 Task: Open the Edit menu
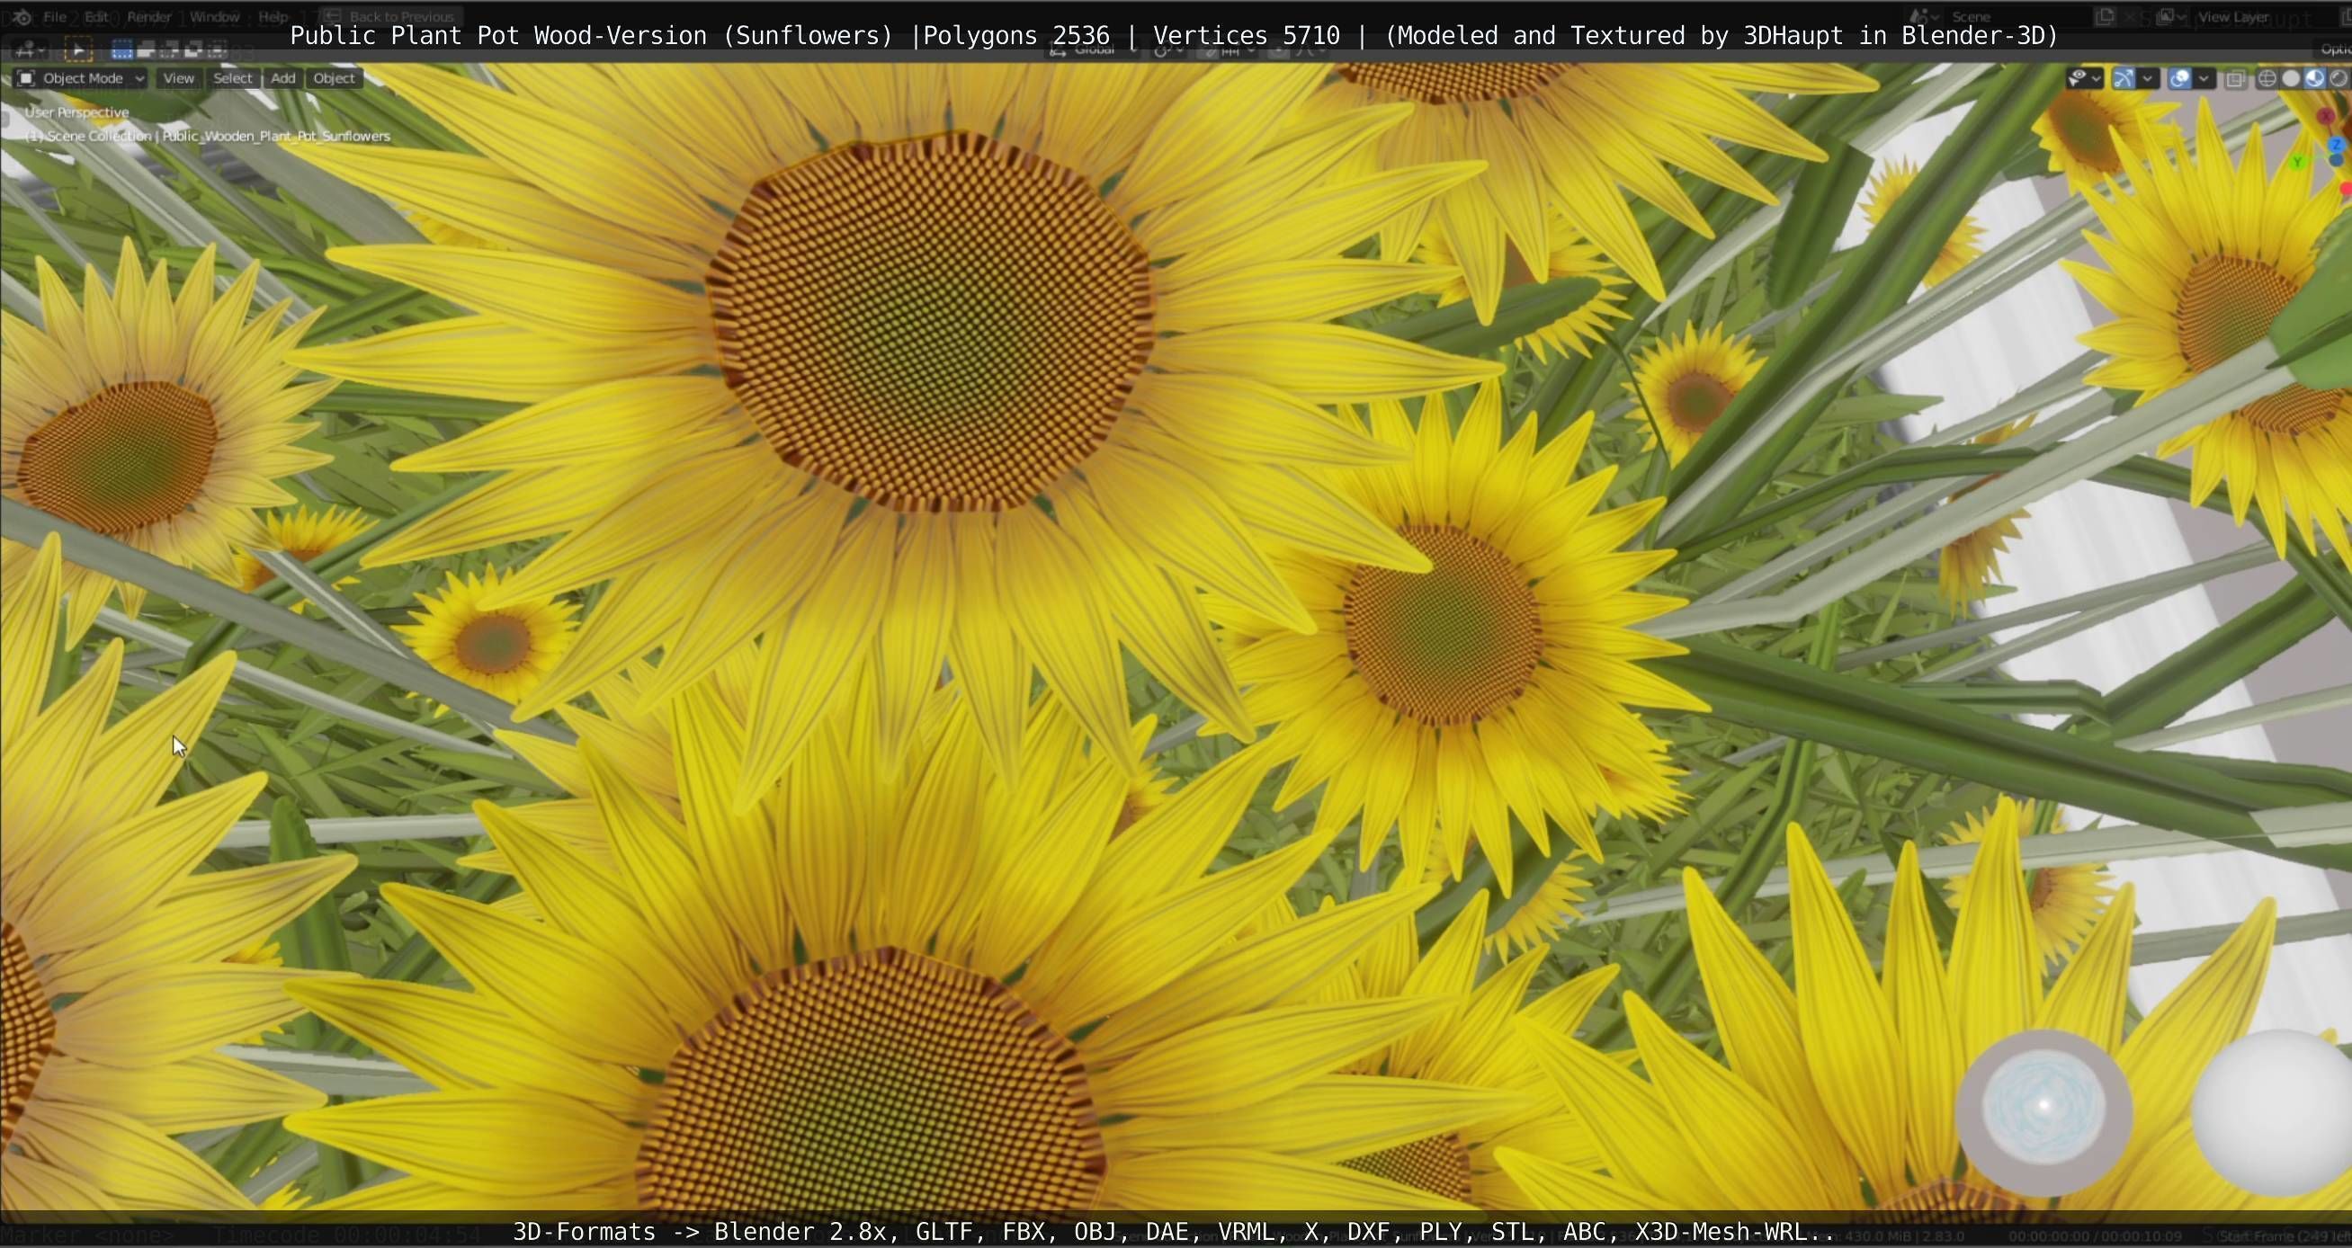click(x=97, y=16)
